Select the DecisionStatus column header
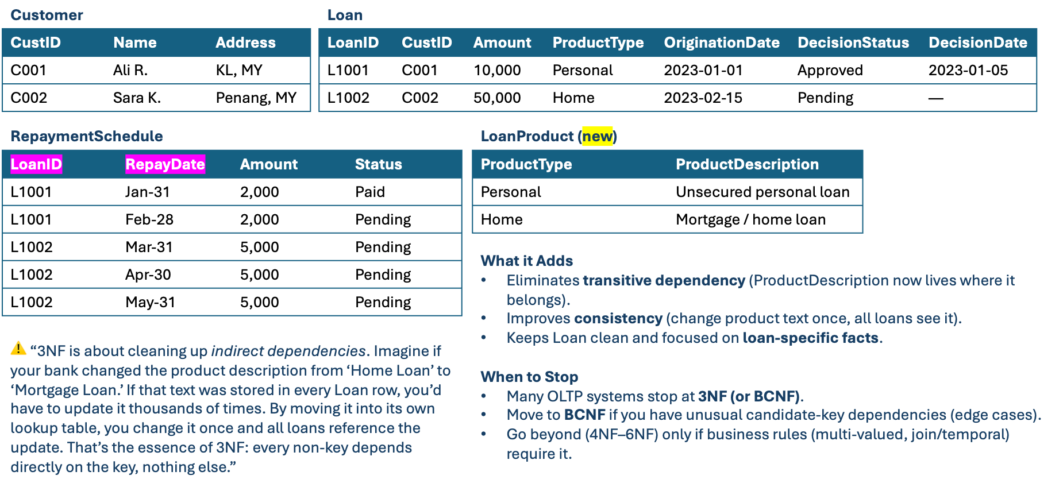The width and height of the screenshot is (1063, 487). click(853, 42)
